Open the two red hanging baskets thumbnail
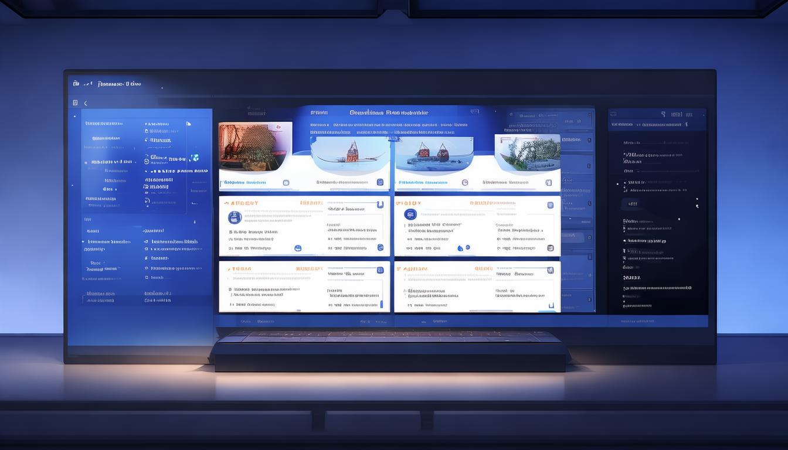 click(434, 155)
